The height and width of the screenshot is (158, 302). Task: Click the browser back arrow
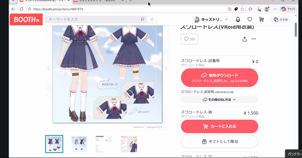pyautogui.click(x=13, y=9)
